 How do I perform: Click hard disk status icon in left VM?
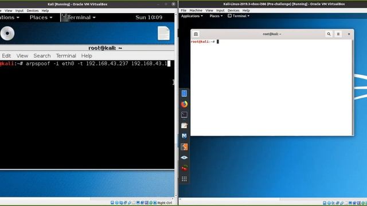[112, 203]
